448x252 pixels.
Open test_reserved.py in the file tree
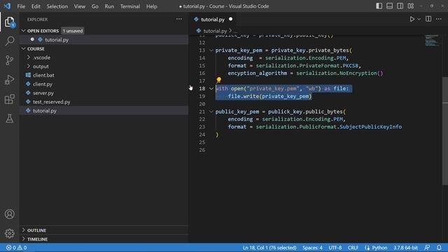(x=51, y=101)
